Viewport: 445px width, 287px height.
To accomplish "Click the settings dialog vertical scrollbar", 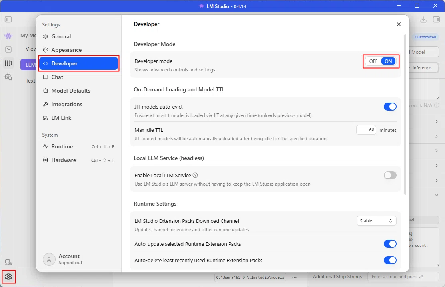I will (405, 115).
